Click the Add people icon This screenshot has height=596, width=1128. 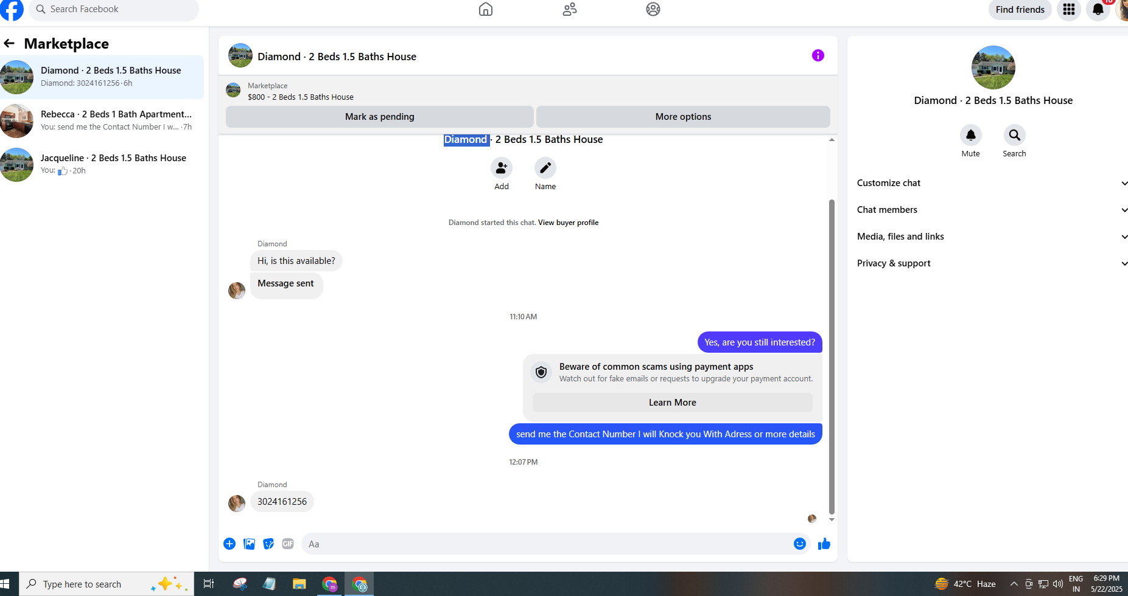[x=502, y=168]
